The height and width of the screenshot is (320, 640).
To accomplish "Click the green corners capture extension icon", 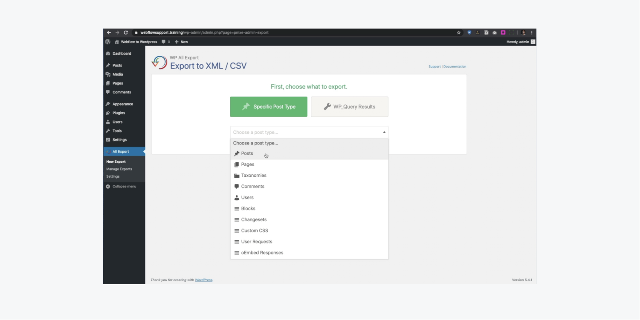I will (512, 32).
